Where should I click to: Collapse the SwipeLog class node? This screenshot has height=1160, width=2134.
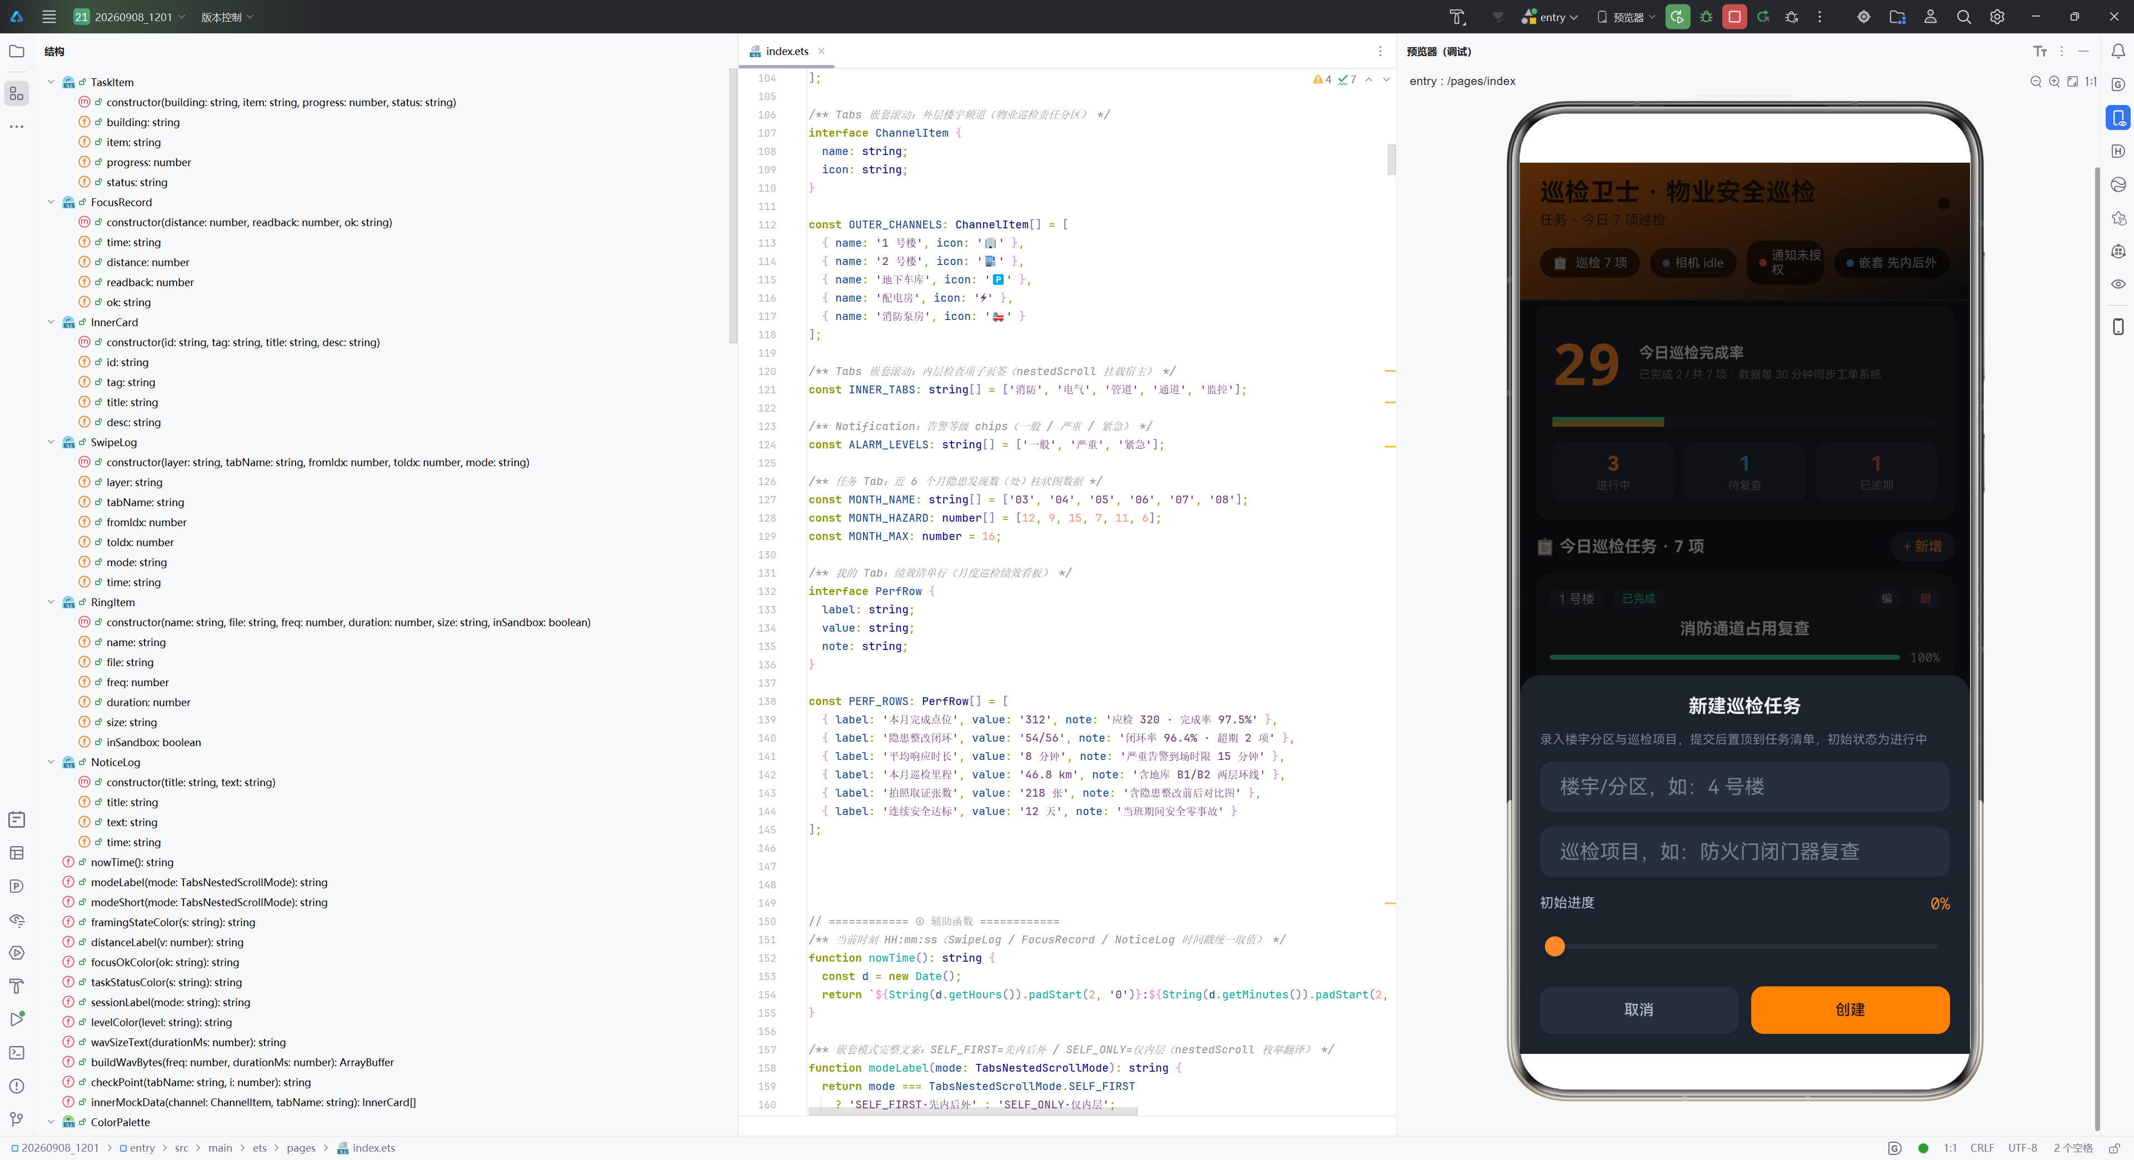[x=51, y=442]
